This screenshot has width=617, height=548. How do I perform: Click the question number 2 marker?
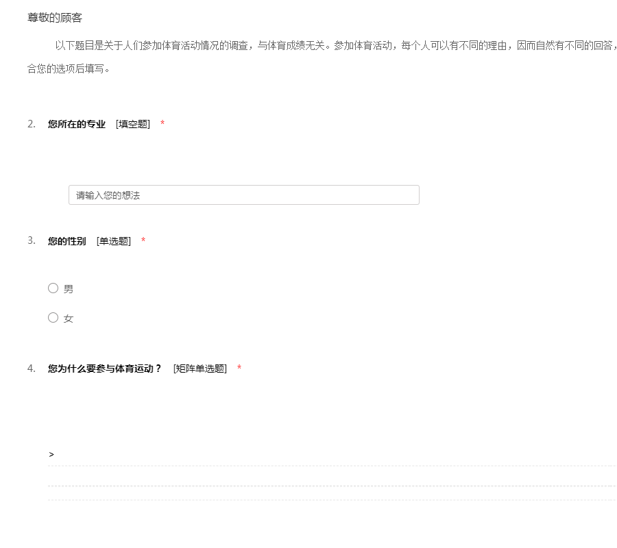[x=32, y=124]
